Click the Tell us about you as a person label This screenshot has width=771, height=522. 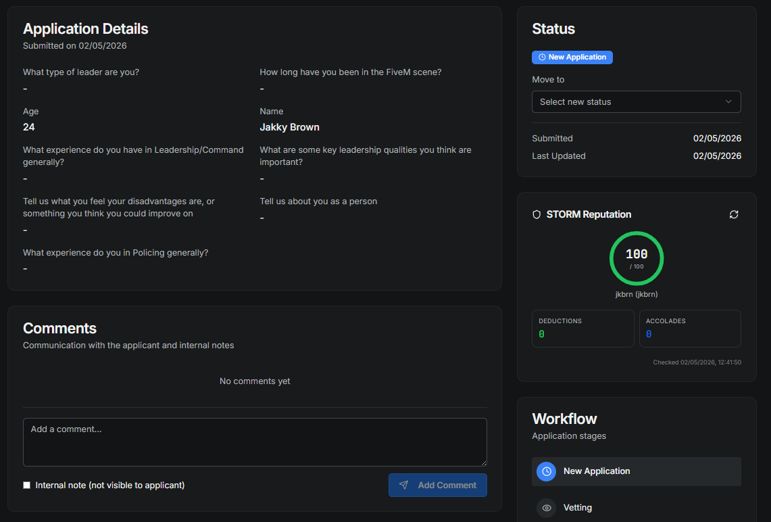click(x=318, y=201)
